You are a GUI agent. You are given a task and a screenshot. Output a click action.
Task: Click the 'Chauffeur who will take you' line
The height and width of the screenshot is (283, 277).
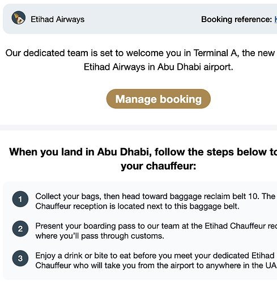click(156, 265)
